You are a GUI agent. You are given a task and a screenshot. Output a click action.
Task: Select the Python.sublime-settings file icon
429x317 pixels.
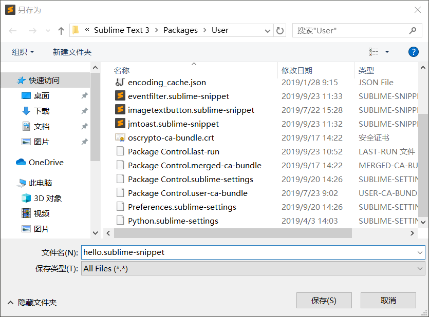coord(120,221)
